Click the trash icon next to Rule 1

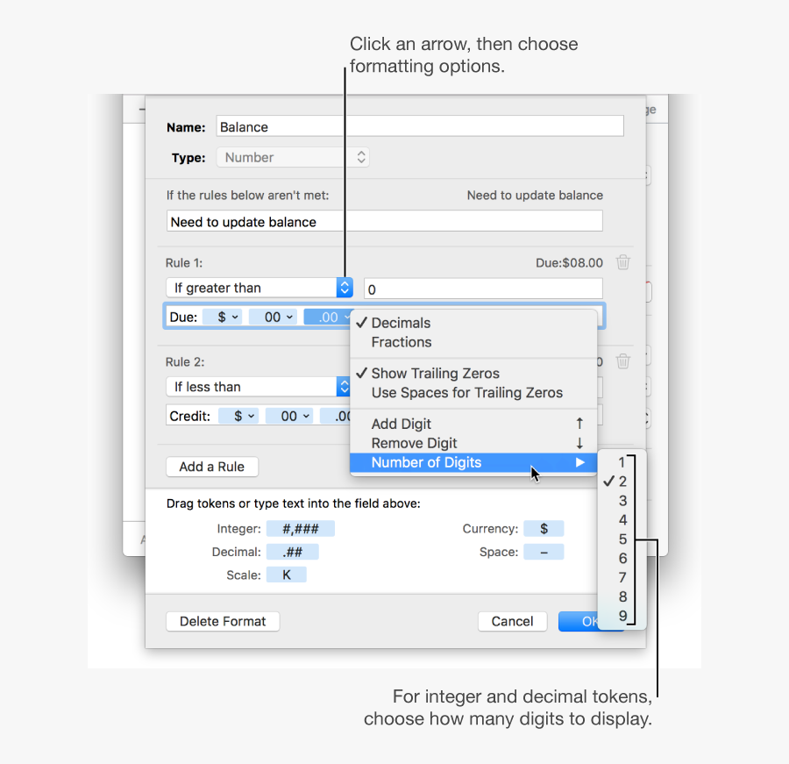point(623,261)
